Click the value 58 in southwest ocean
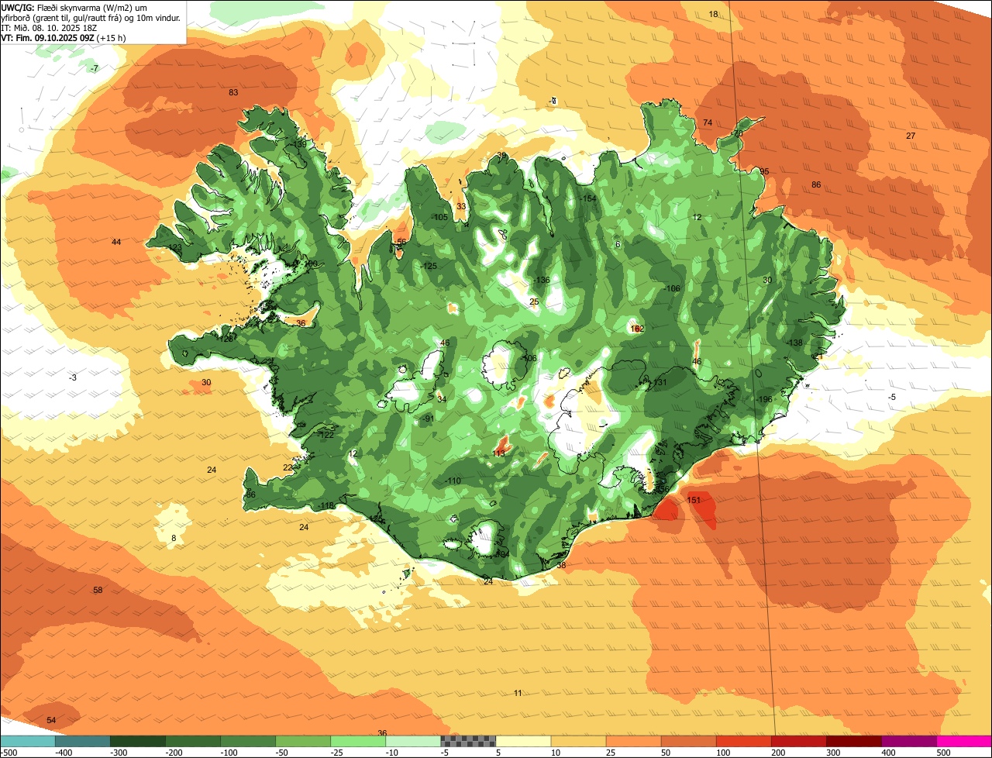This screenshot has width=992, height=758. point(98,591)
